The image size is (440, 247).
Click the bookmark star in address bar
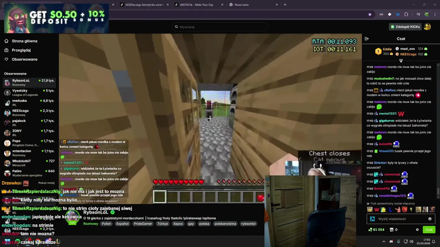pyautogui.click(x=370, y=14)
